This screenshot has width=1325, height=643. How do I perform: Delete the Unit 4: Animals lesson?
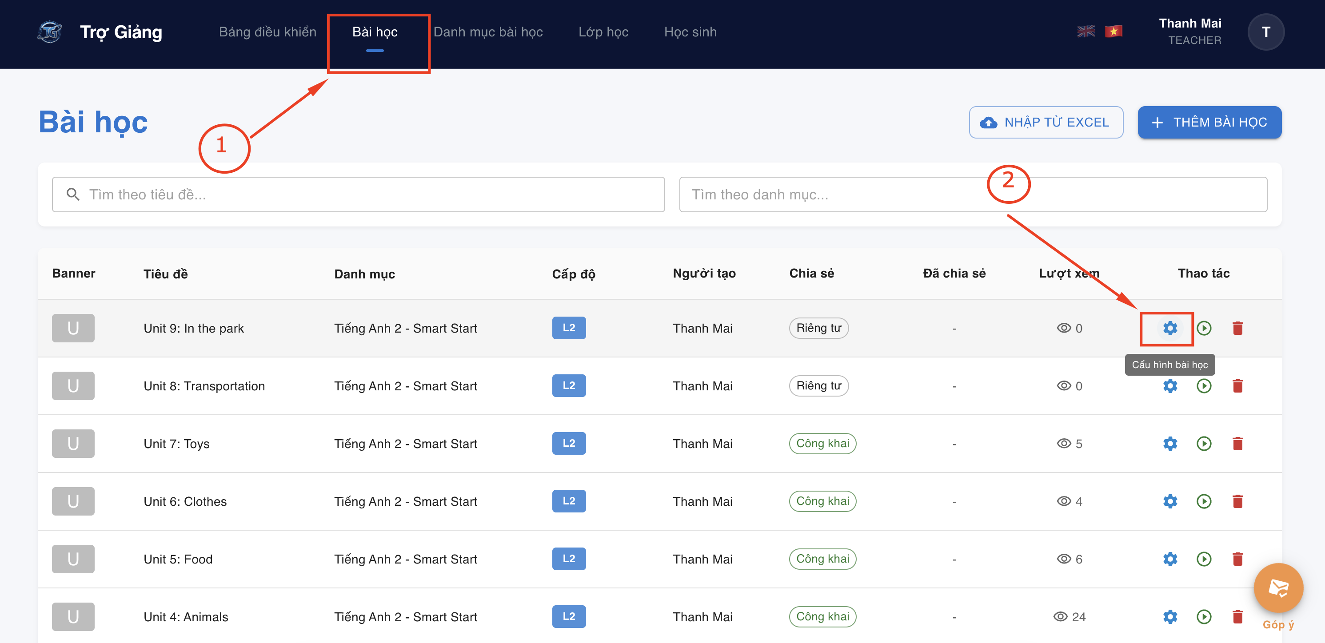pos(1237,617)
